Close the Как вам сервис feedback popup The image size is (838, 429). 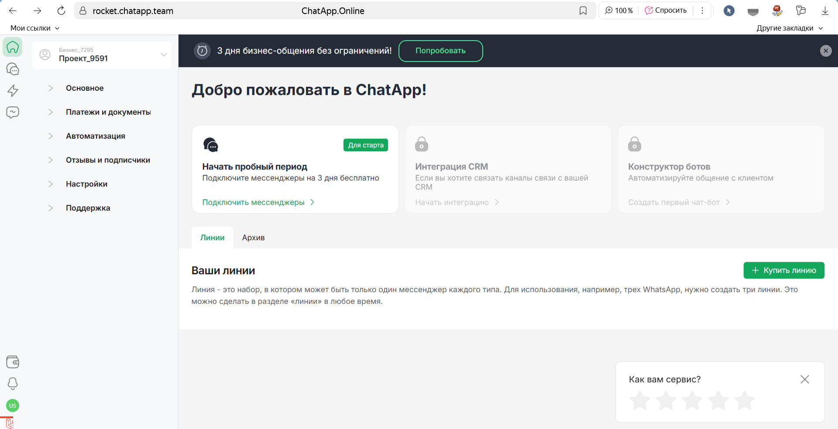805,379
